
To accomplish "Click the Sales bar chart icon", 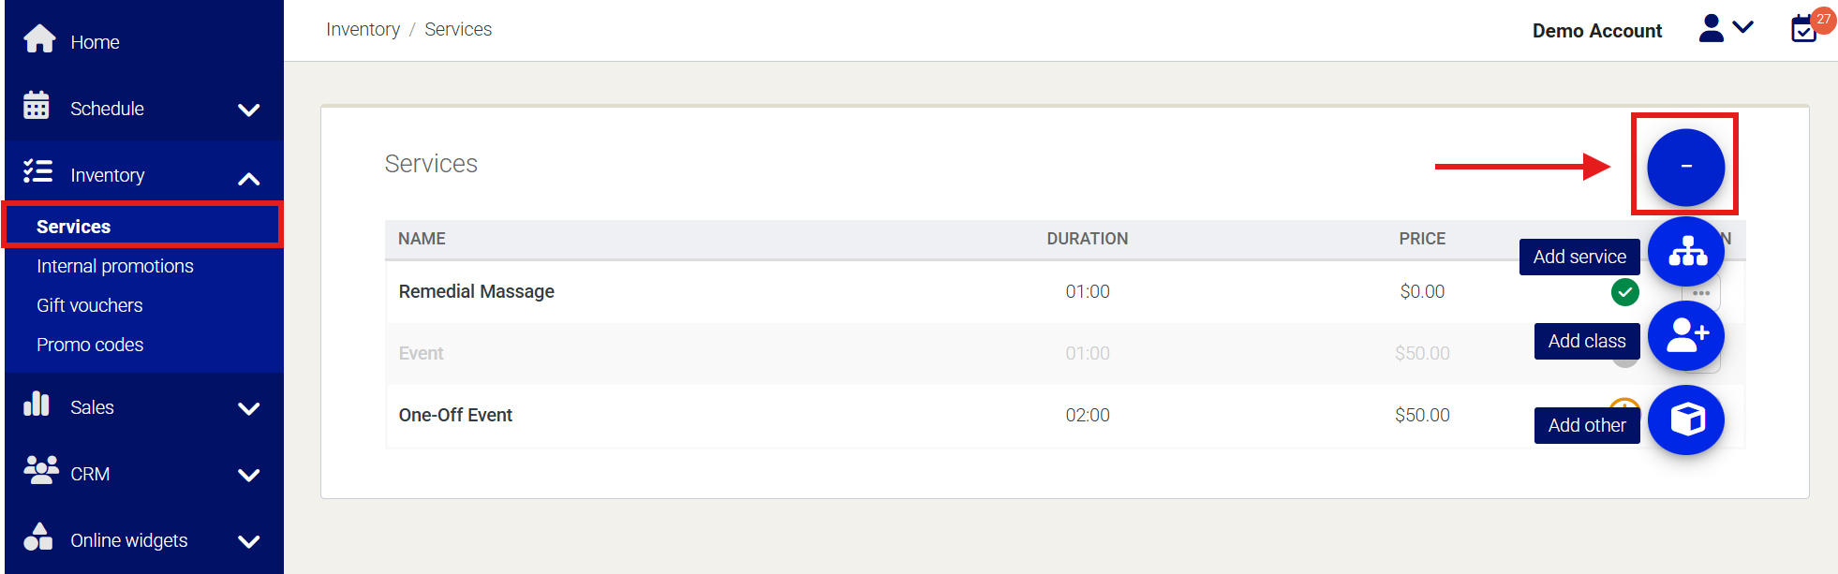I will [x=37, y=405].
